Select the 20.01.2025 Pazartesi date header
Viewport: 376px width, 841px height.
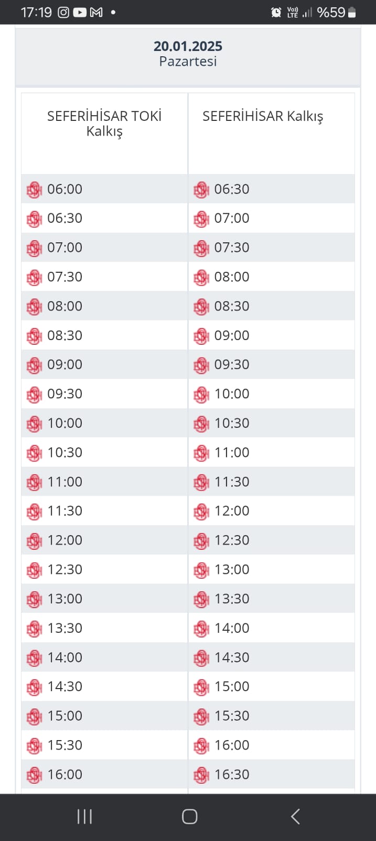[188, 54]
